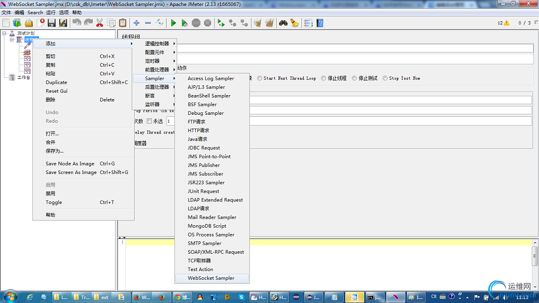Open the 运行 menu in menu bar
This screenshot has width=539, height=303.
coord(50,12)
